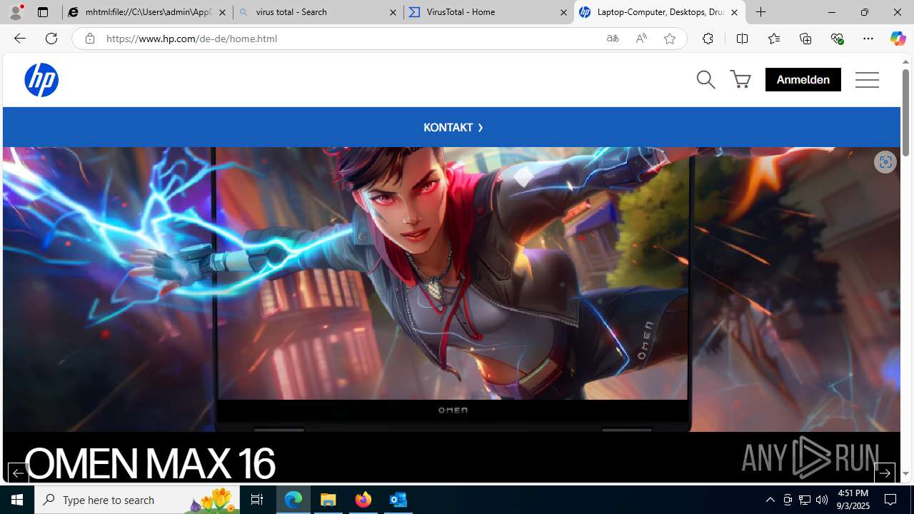914x514 pixels.
Task: Open Windows Start menu
Action: (17, 500)
